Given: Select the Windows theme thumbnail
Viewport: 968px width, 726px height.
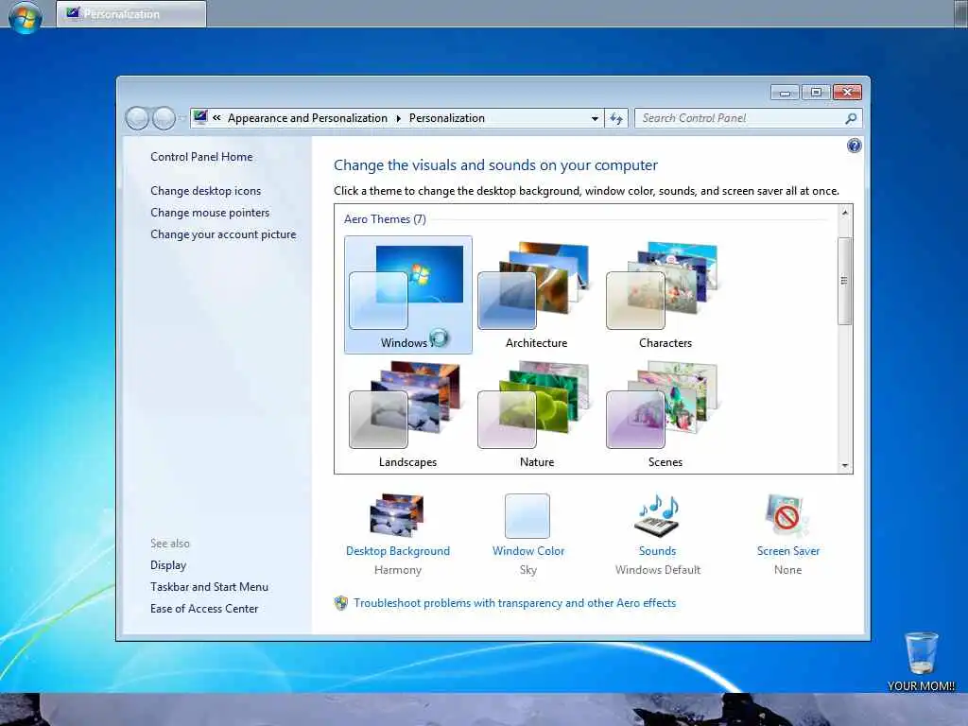Looking at the screenshot, I should pyautogui.click(x=408, y=295).
